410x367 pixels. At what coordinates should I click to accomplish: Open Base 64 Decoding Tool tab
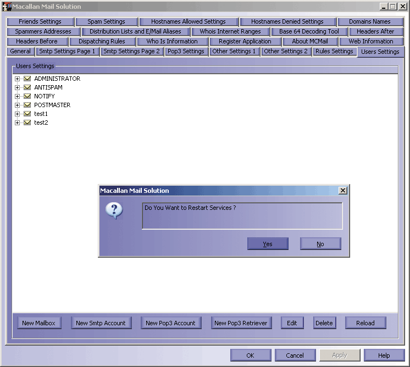[309, 31]
